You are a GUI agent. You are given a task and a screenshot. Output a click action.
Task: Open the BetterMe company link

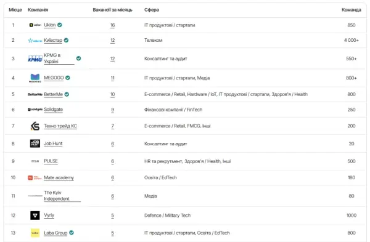53,94
